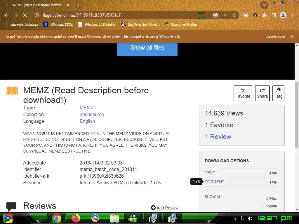Image resolution: width=299 pixels, height=224 pixels.
Task: Click the page vertical scrollbar thumb
Action: click(x=297, y=115)
